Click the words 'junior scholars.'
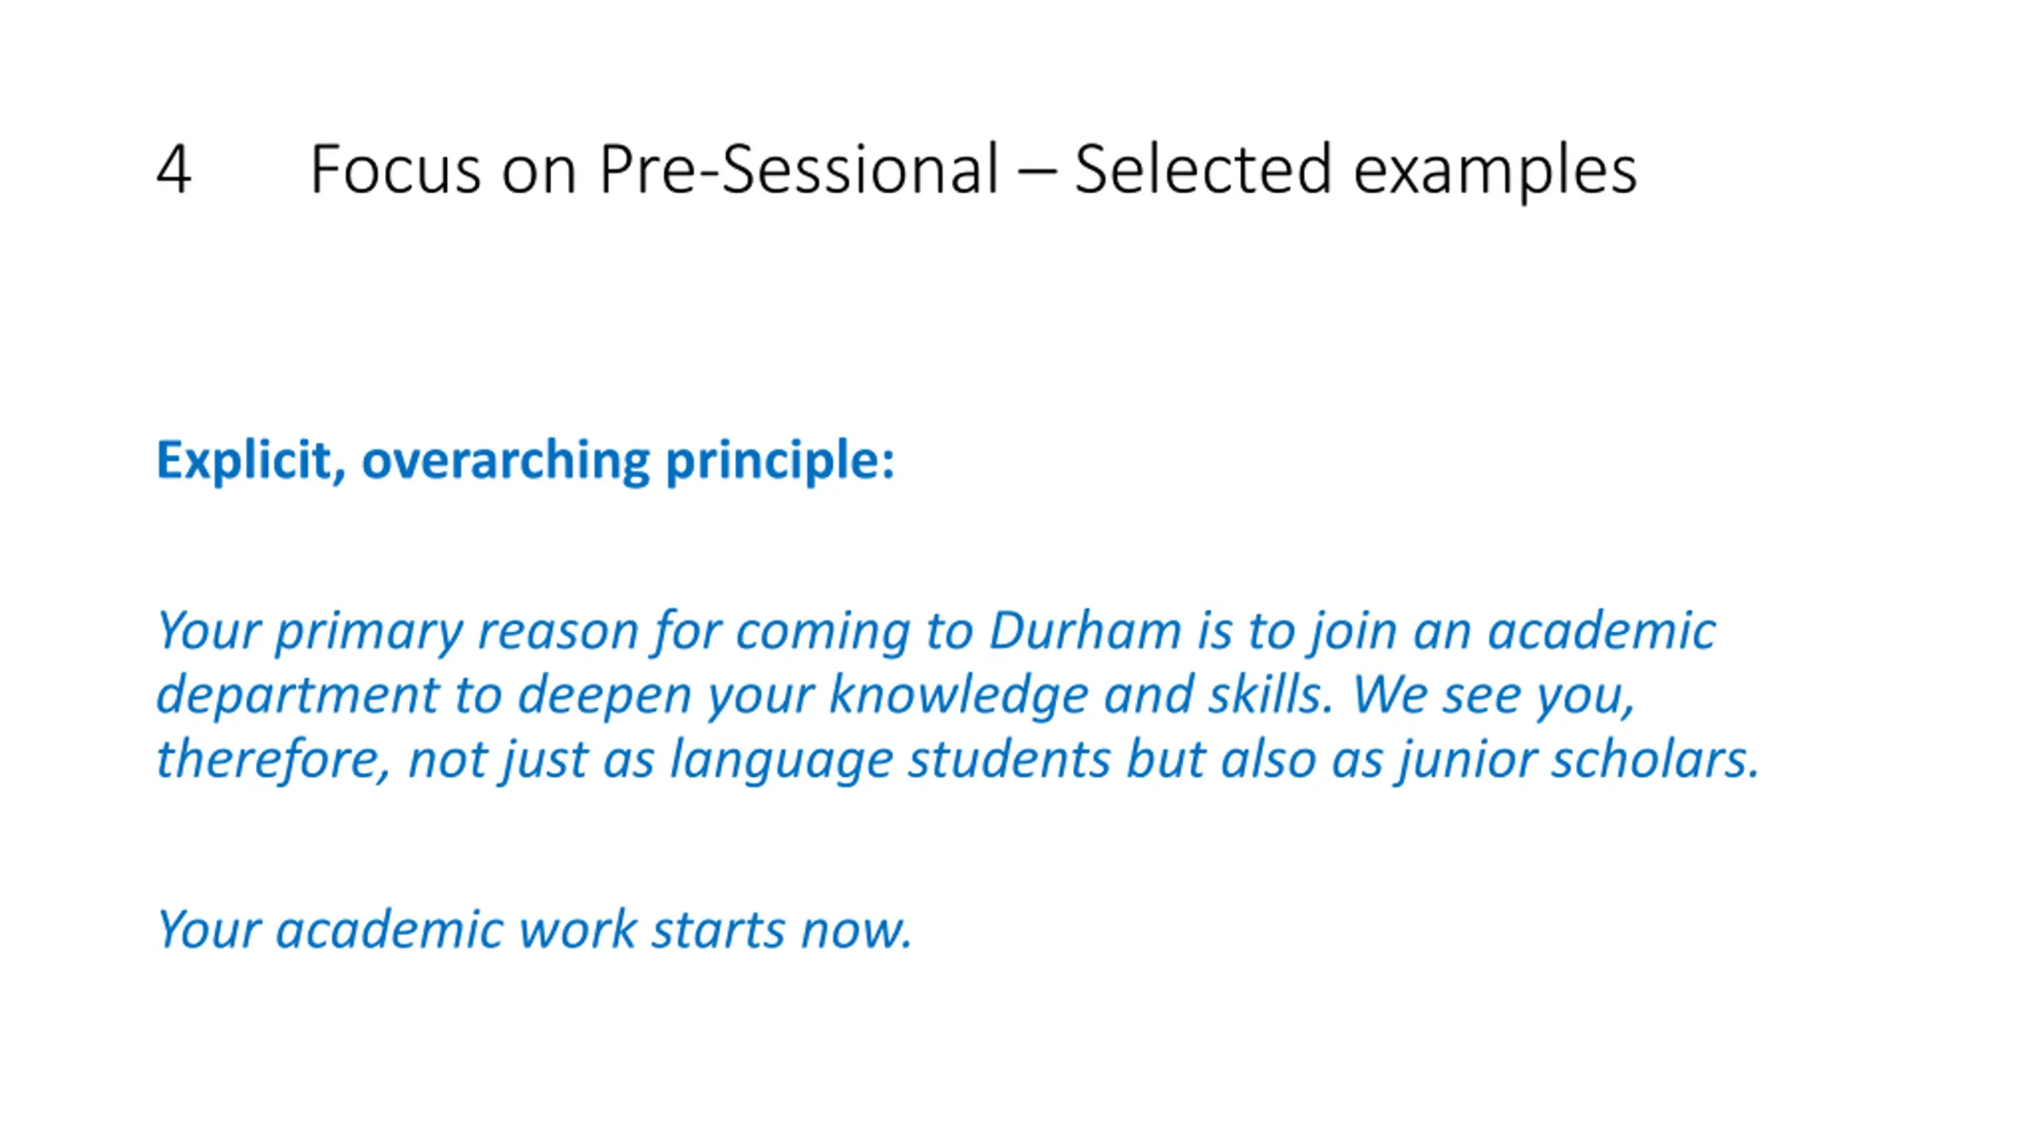This screenshot has width=2036, height=1145. point(1578,761)
